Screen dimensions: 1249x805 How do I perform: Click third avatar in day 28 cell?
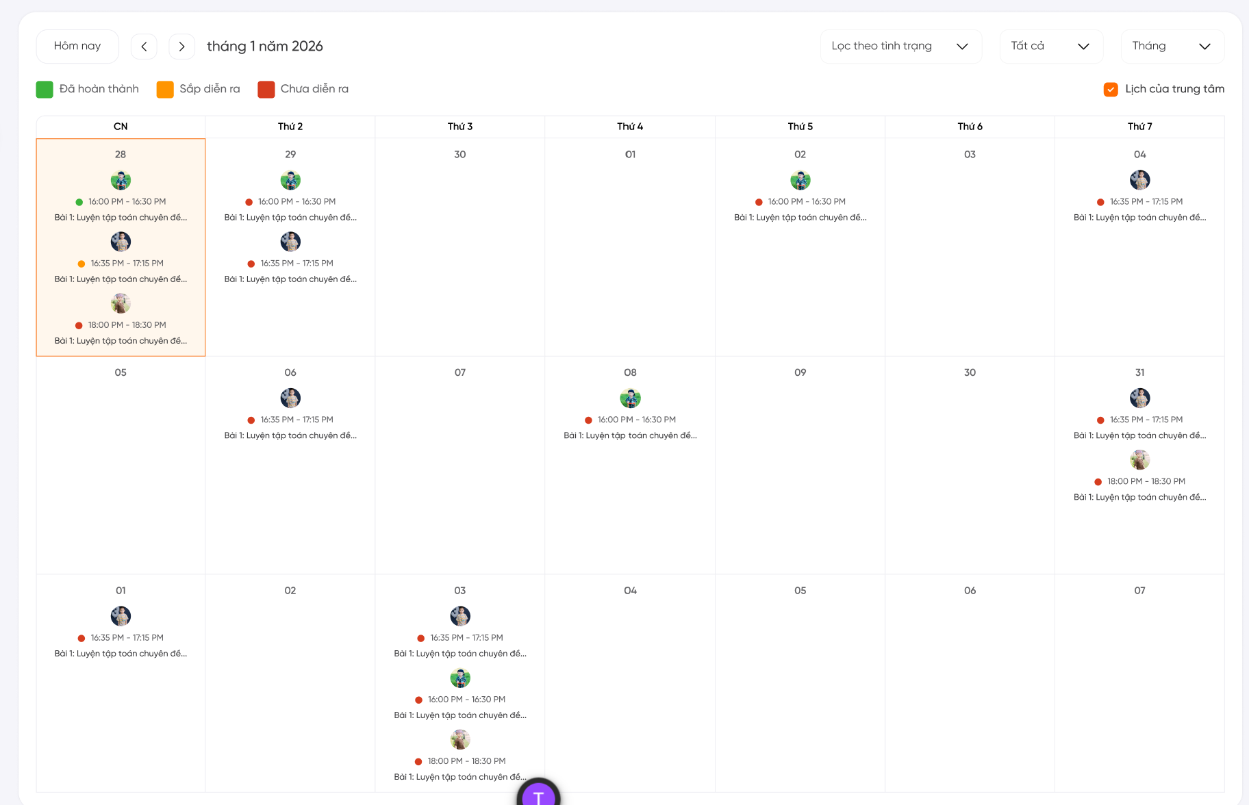pos(121,303)
